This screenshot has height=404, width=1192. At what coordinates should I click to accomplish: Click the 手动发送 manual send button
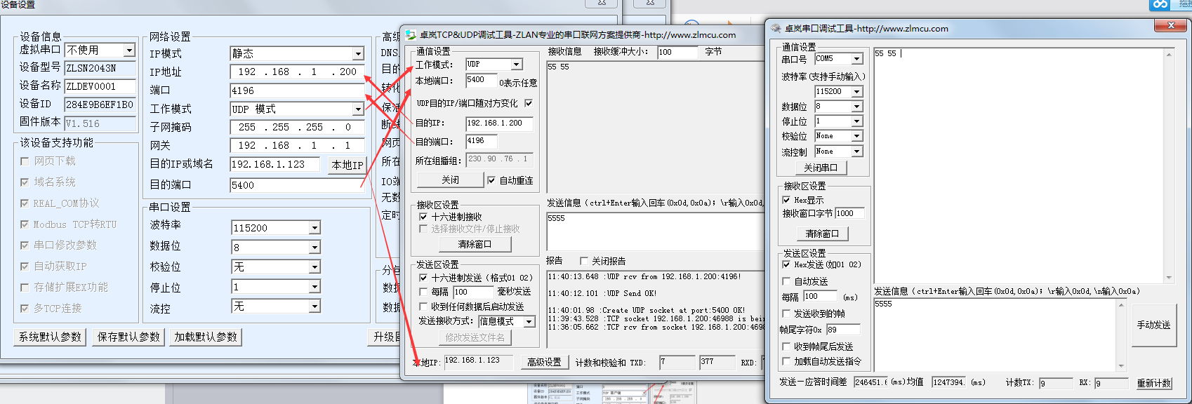click(1153, 325)
